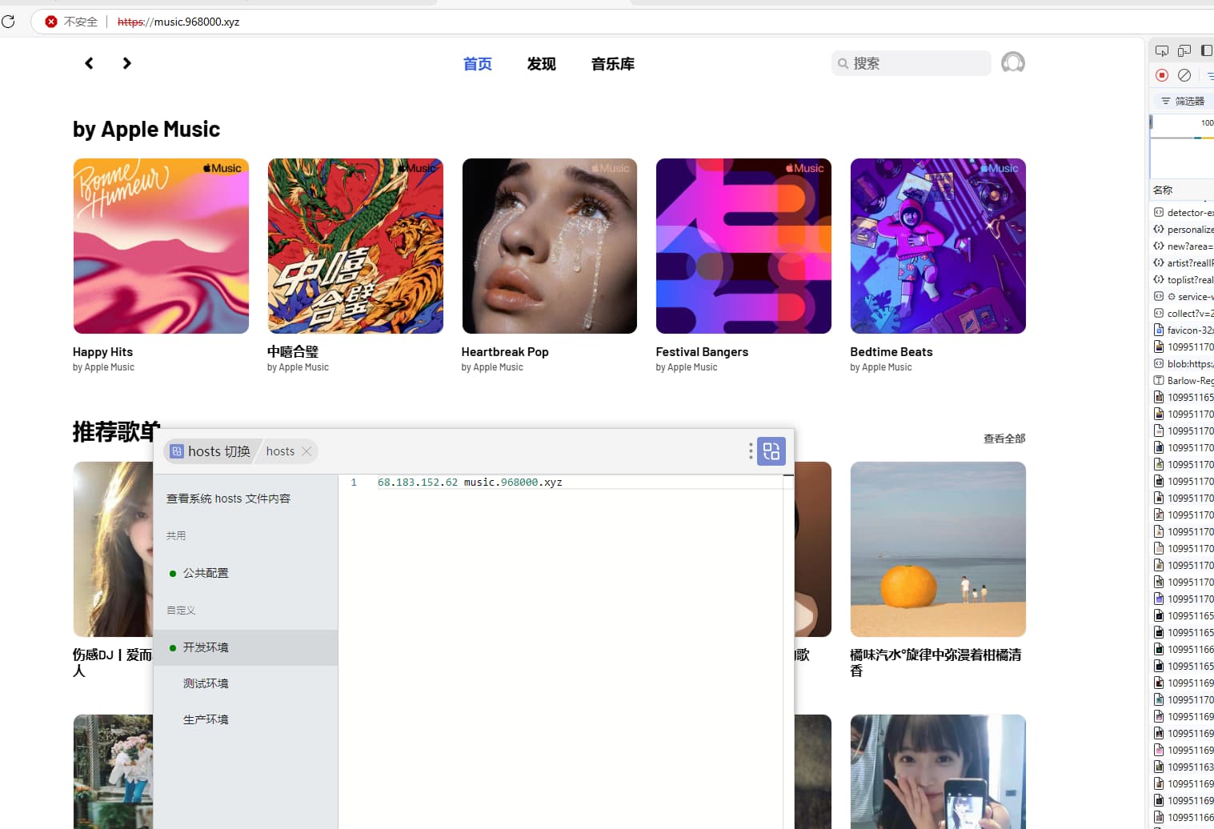1214x829 pixels.
Task: Open the three-dot menu in hosts panel
Action: [751, 451]
